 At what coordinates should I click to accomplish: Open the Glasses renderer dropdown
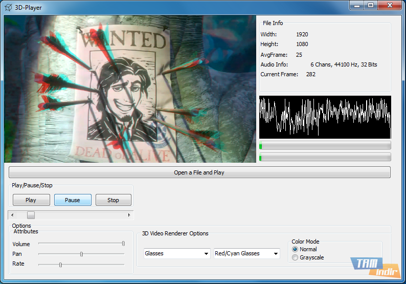pos(177,253)
